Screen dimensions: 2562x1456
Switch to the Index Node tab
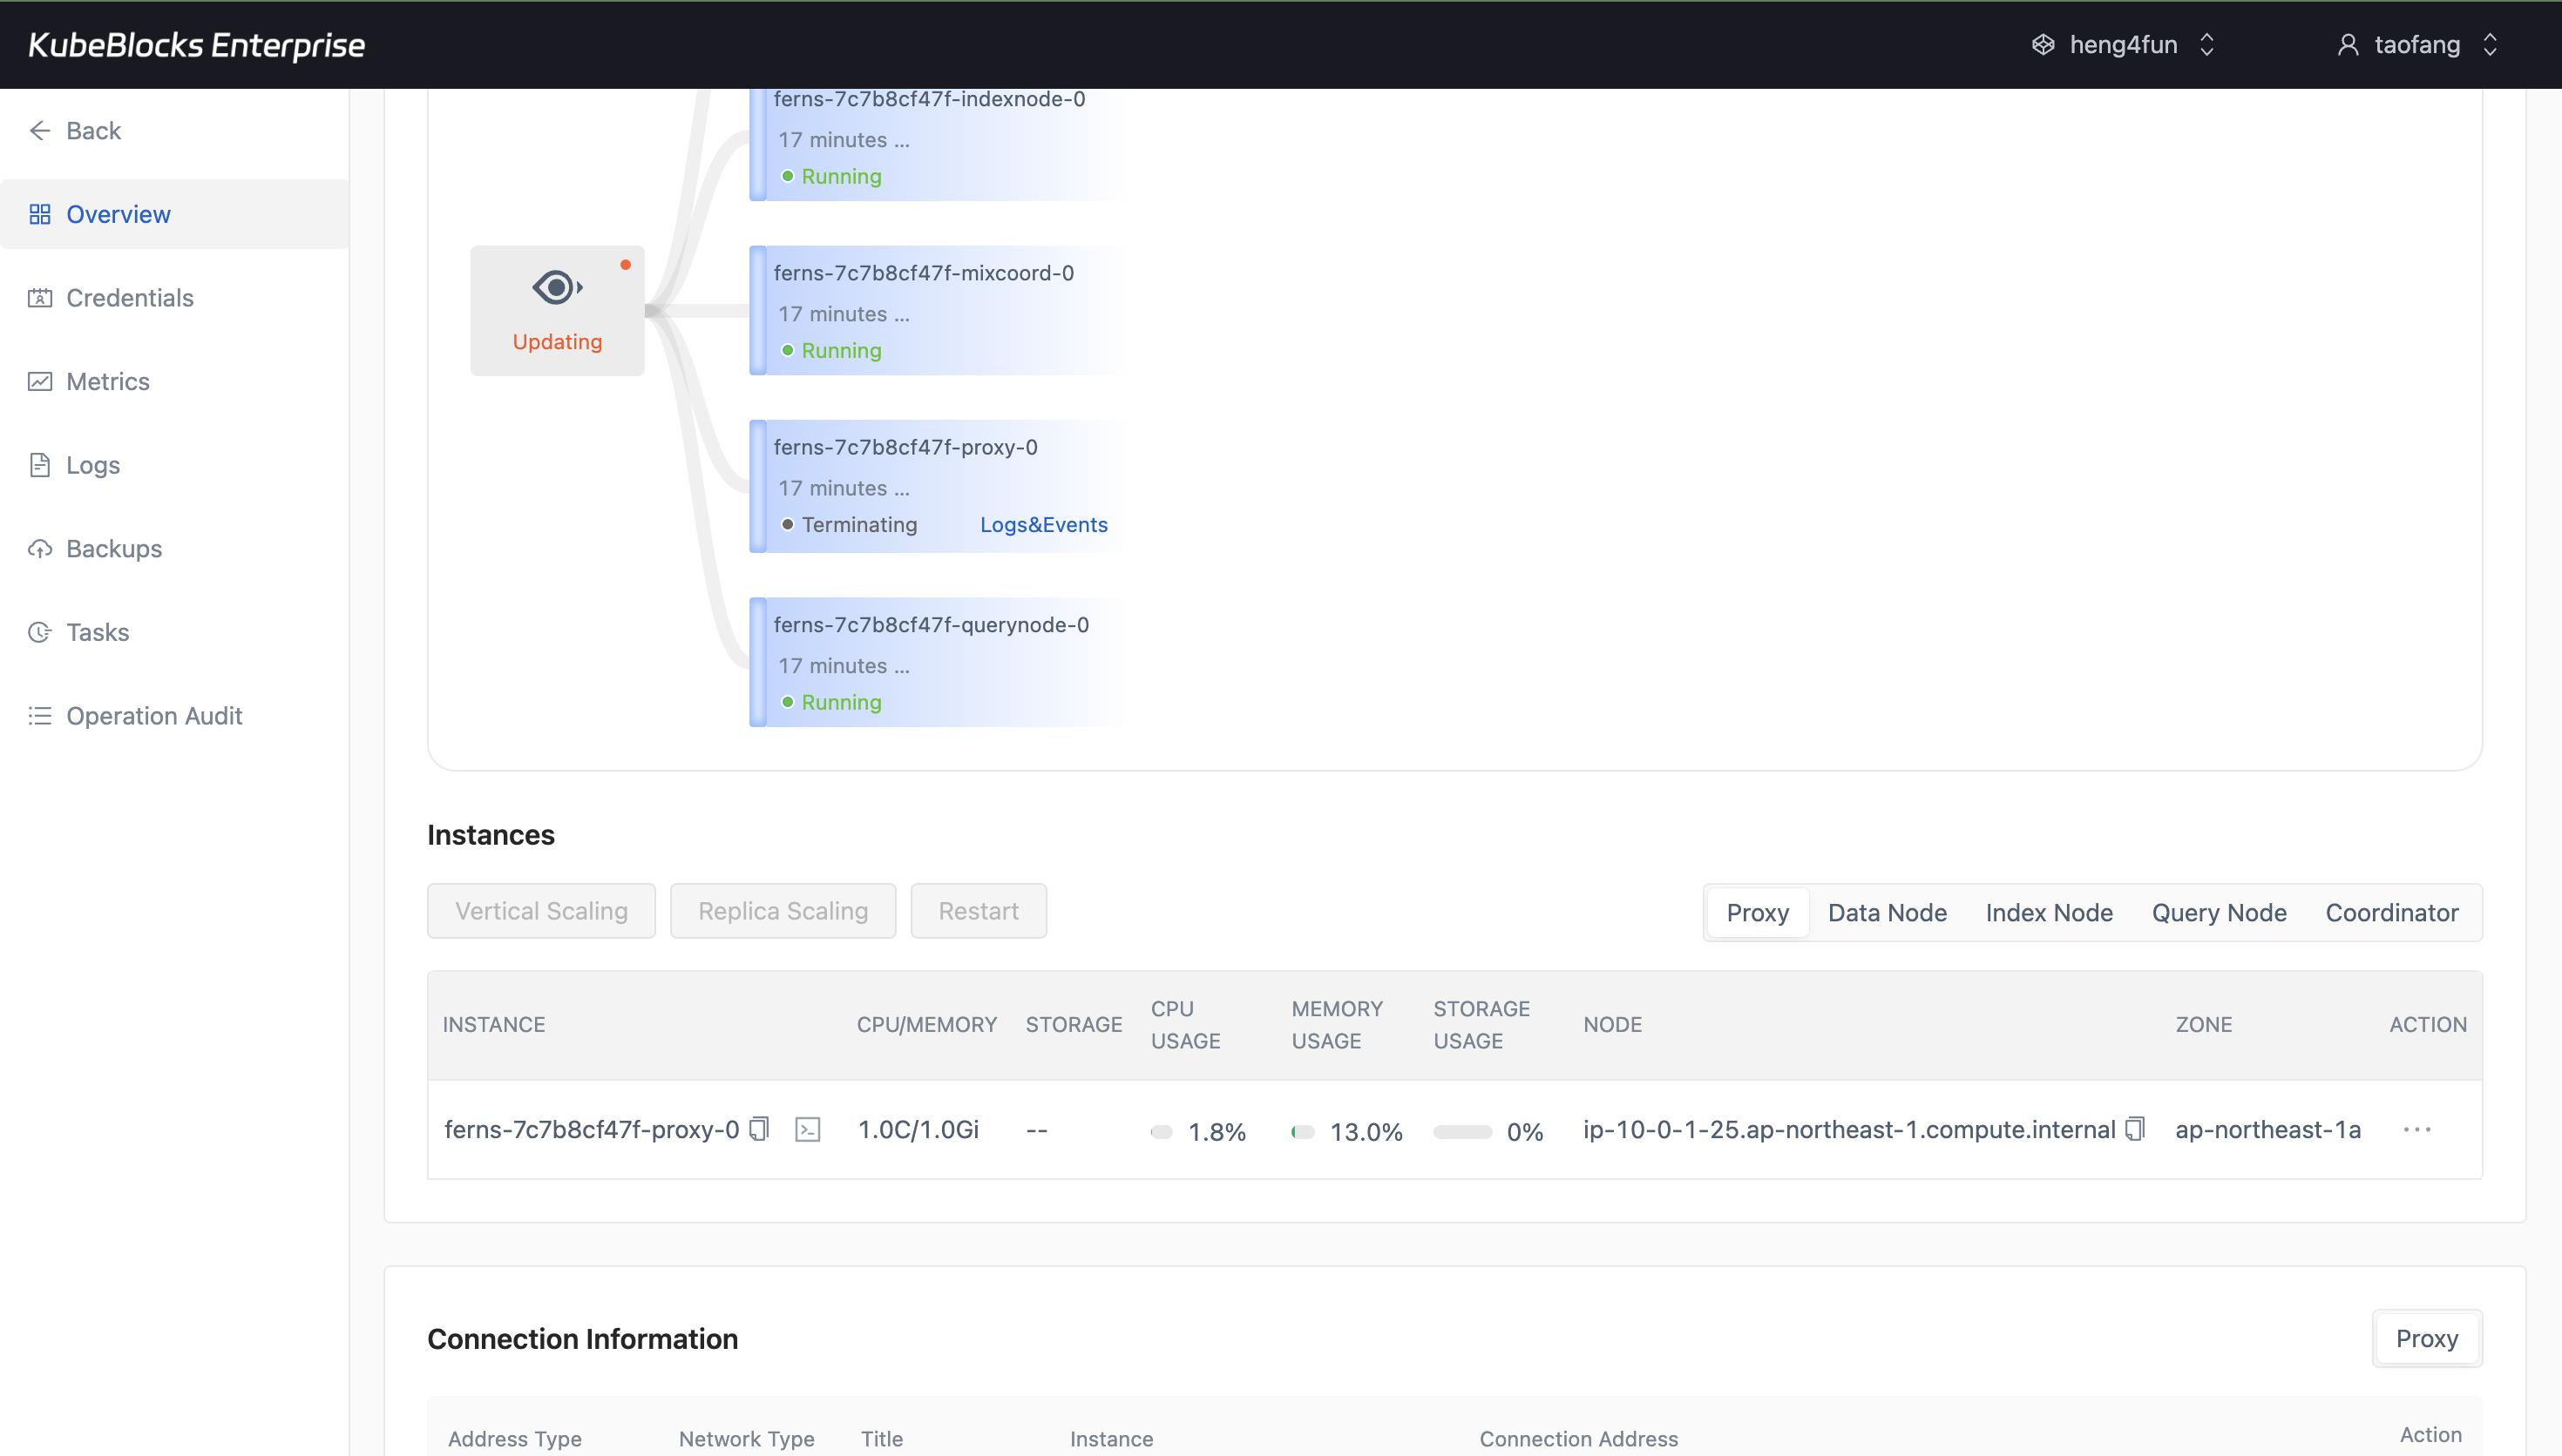coord(2048,911)
